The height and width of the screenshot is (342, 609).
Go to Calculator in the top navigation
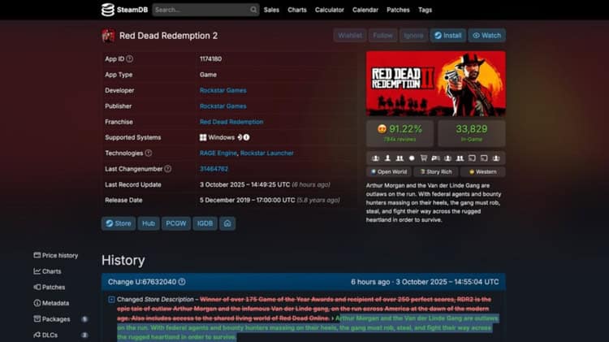click(329, 10)
